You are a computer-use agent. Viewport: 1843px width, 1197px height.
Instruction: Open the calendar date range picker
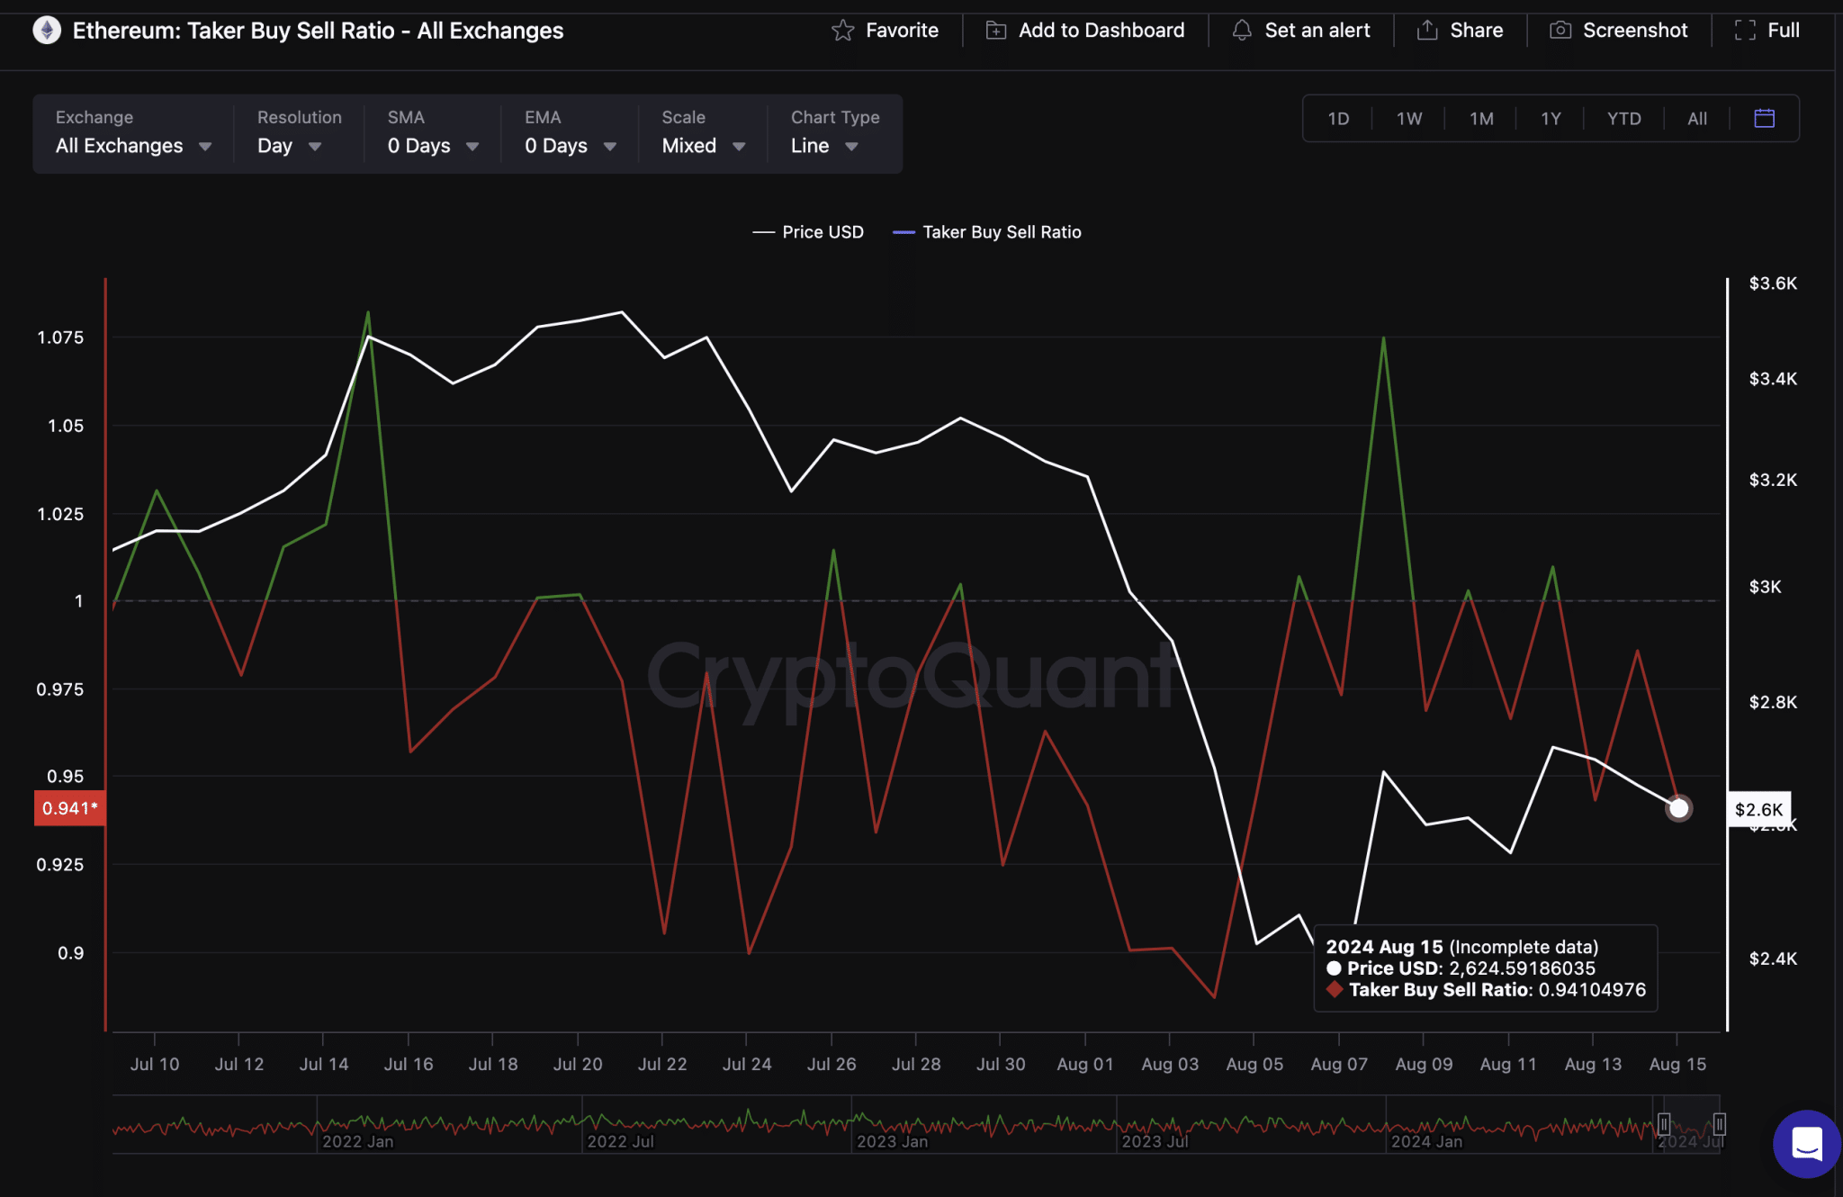pos(1764,118)
